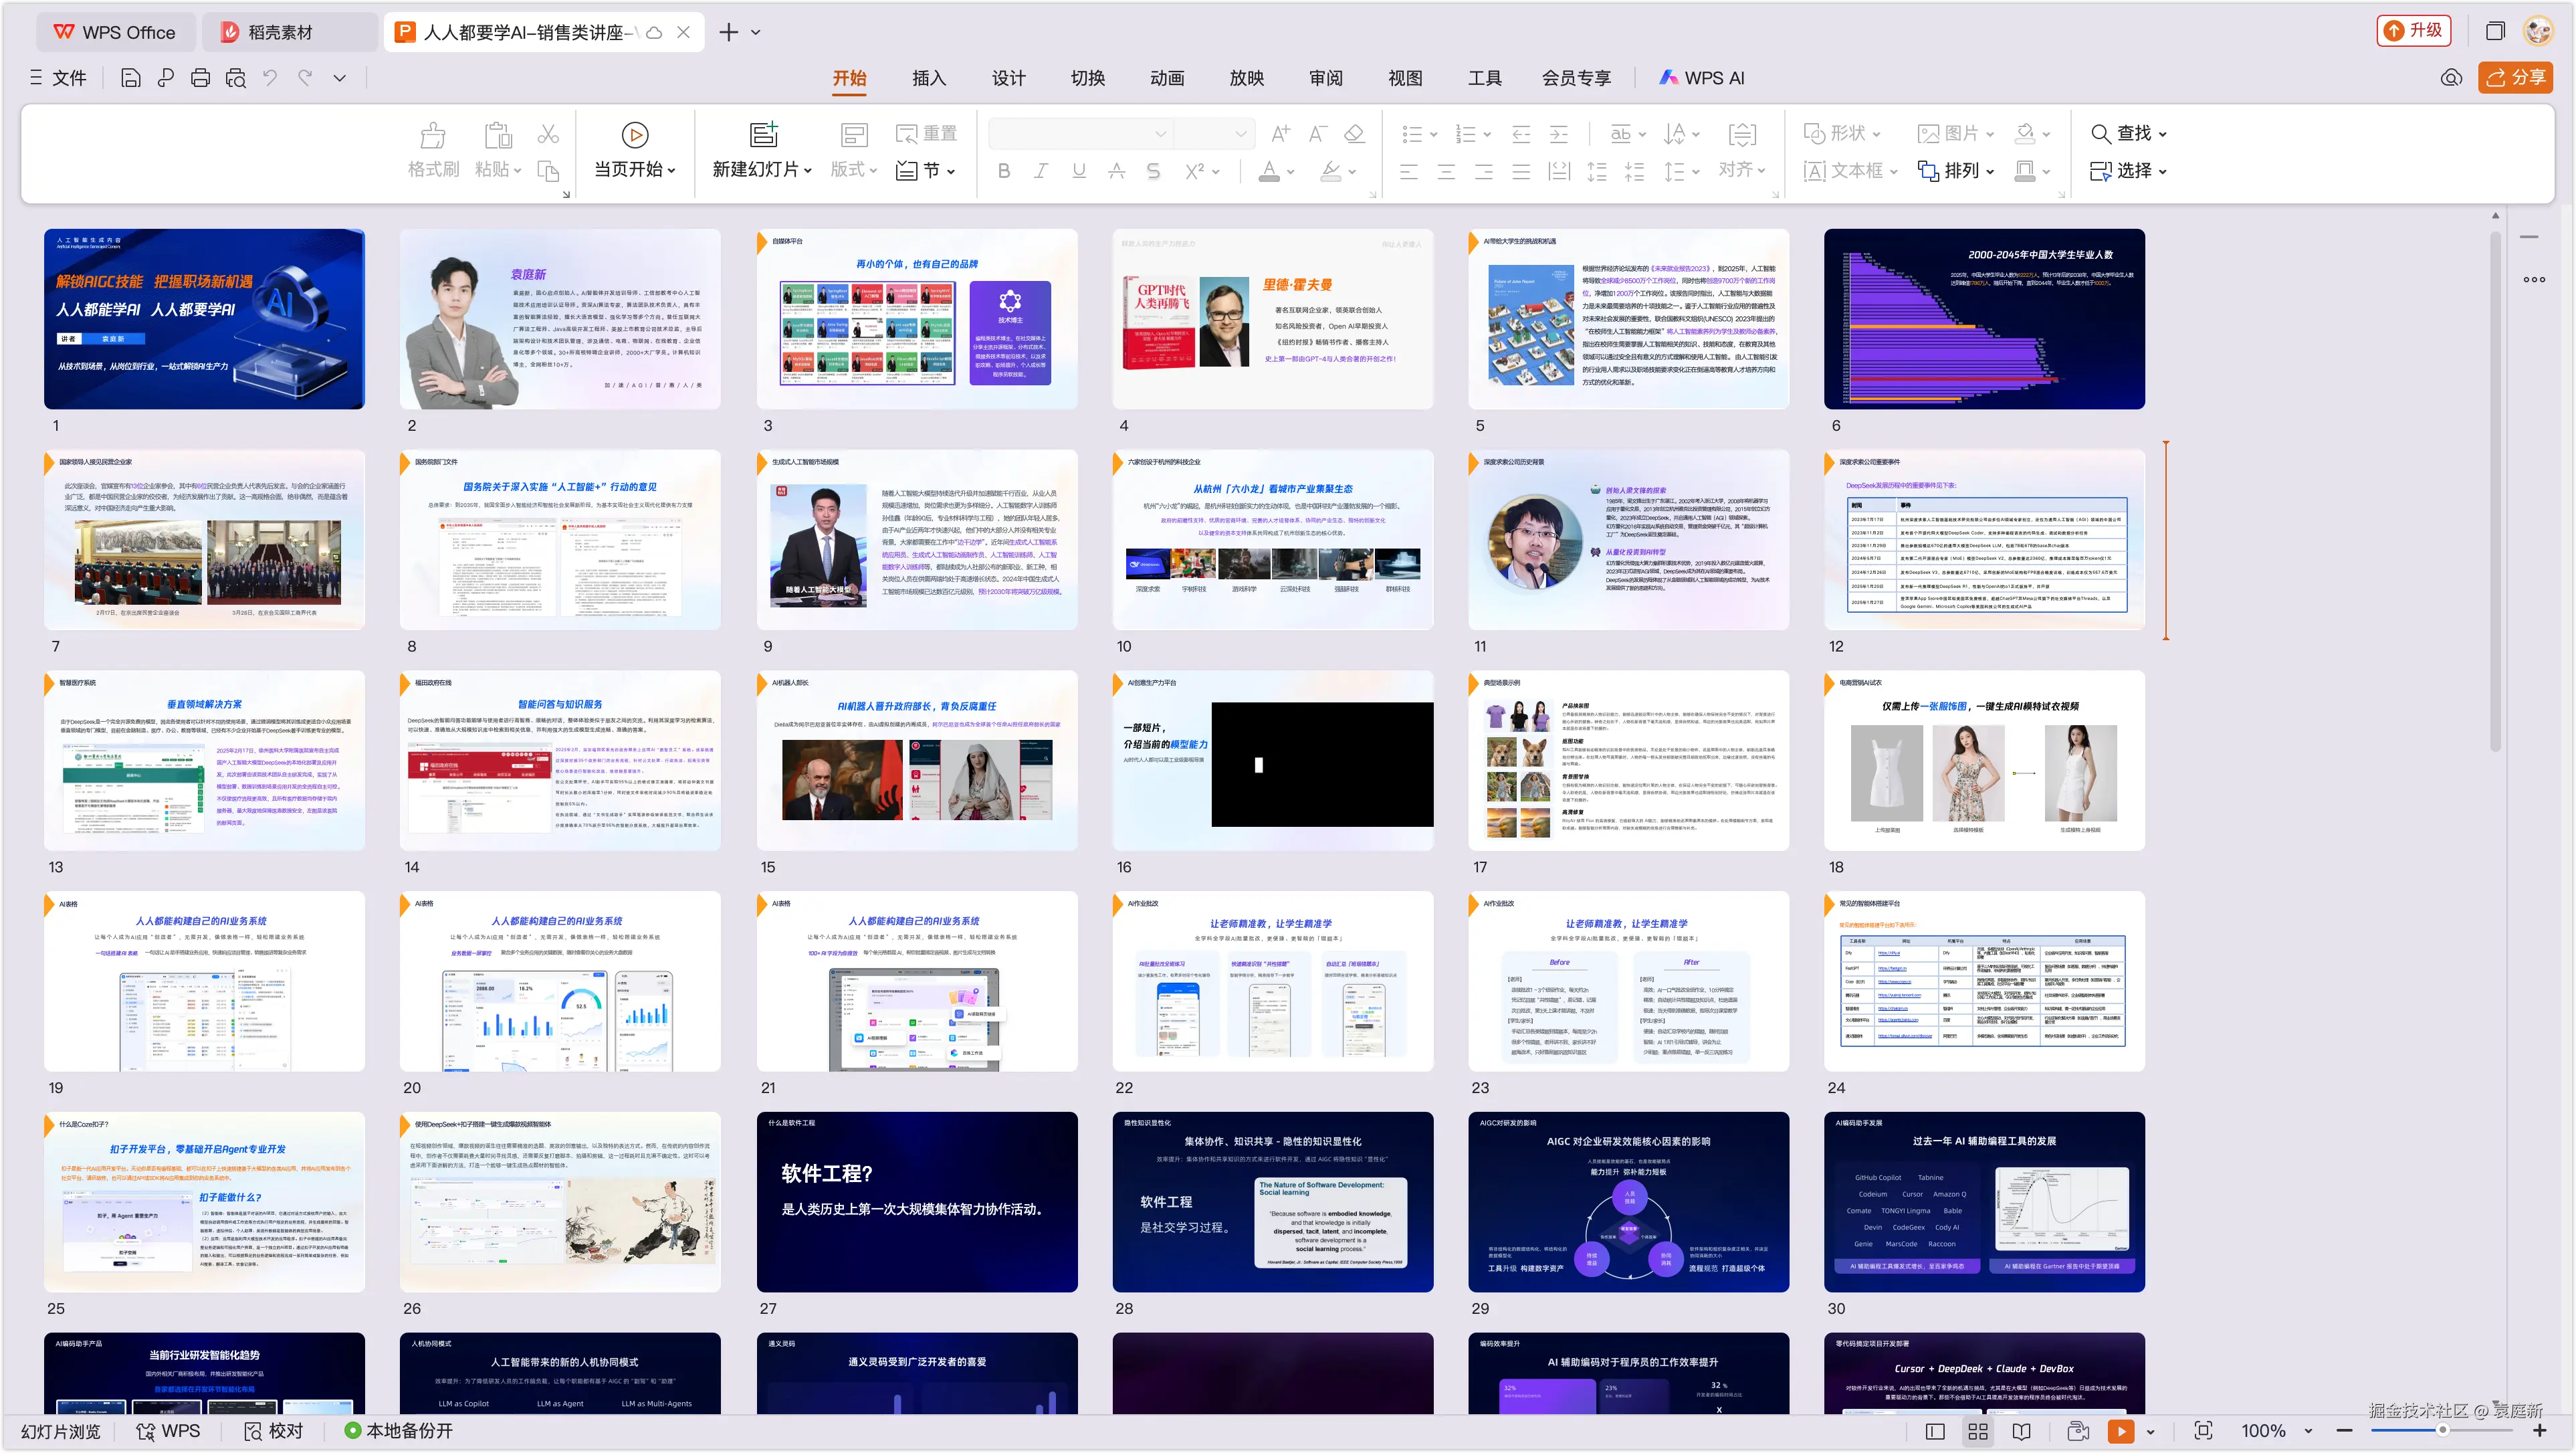Click the 当页开始 play-from-current icon
The height and width of the screenshot is (1453, 2576).
tap(634, 134)
